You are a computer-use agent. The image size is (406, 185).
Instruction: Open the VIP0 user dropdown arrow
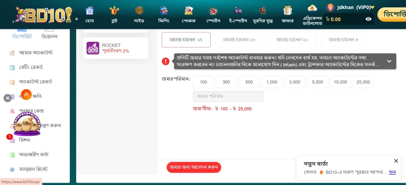pyautogui.click(x=373, y=8)
